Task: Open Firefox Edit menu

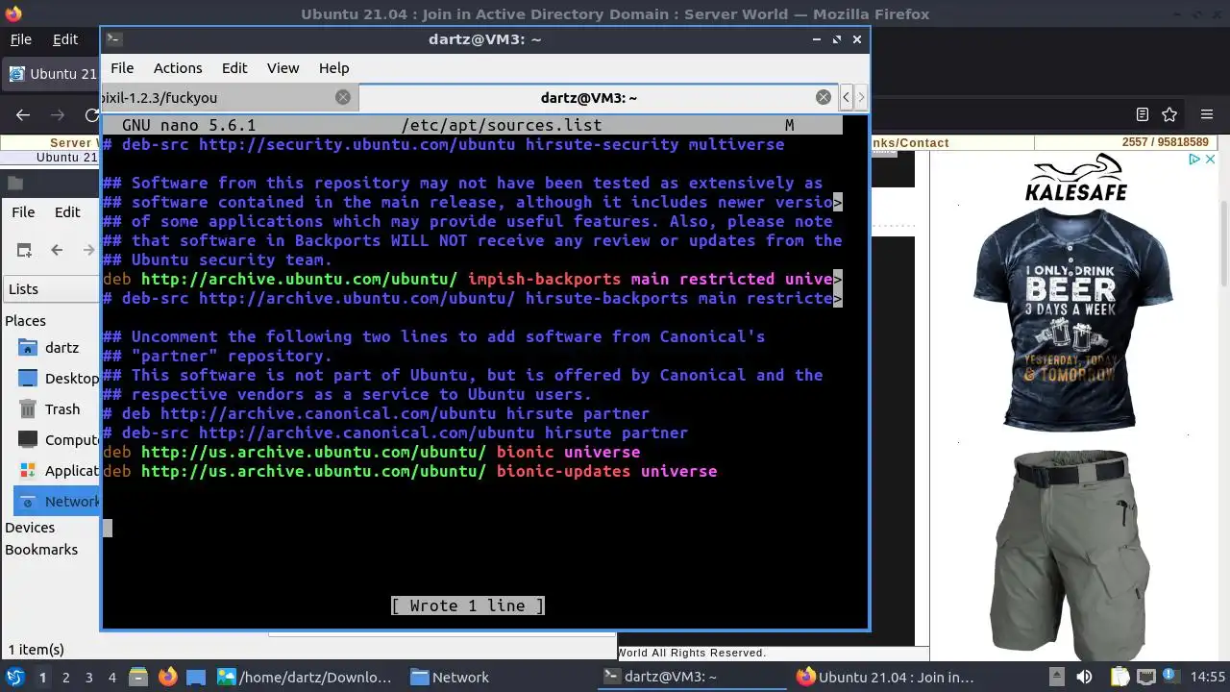Action: pyautogui.click(x=65, y=39)
